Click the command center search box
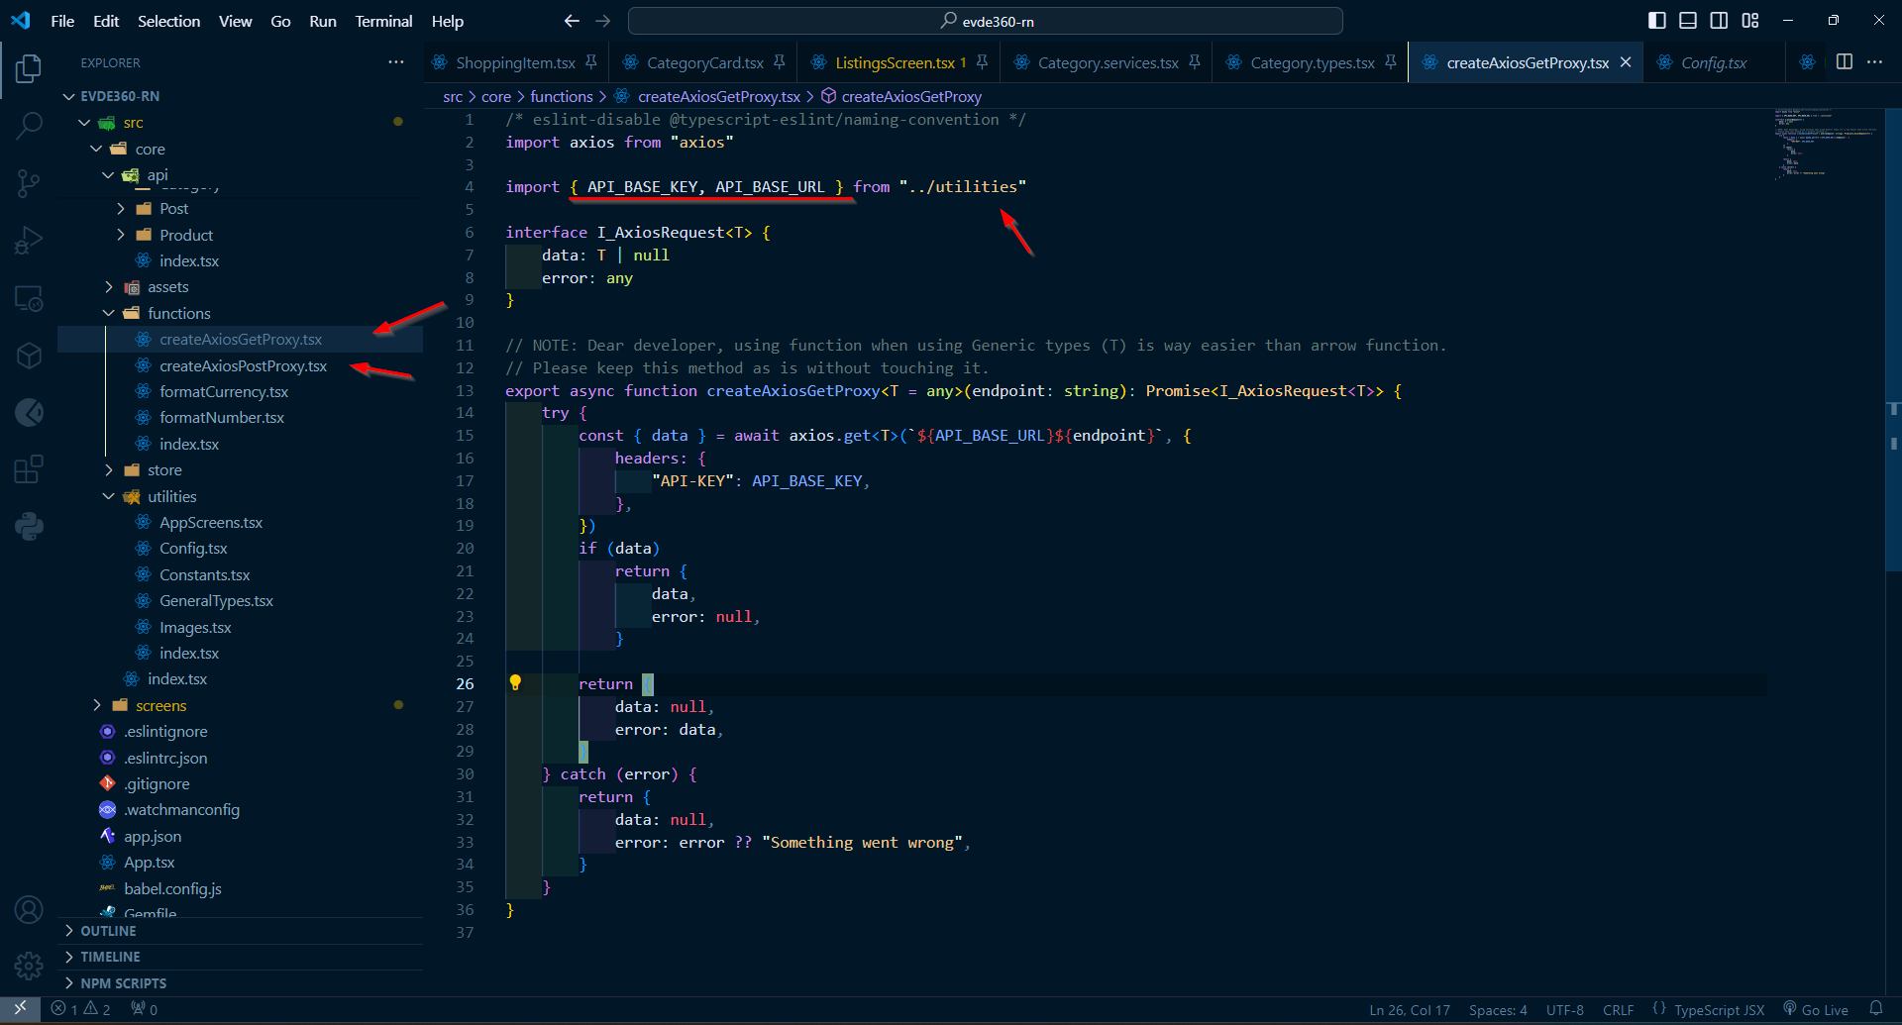The height and width of the screenshot is (1025, 1902). click(x=986, y=21)
